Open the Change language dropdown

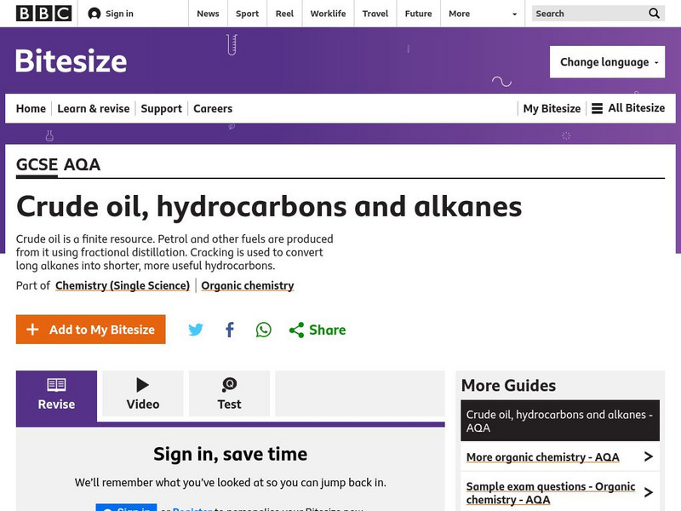point(607,61)
